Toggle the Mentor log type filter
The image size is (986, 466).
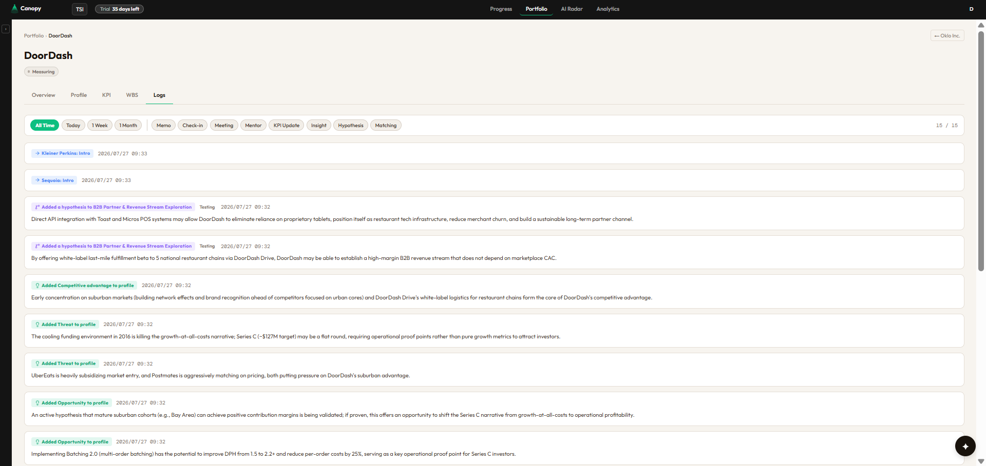[x=253, y=125]
